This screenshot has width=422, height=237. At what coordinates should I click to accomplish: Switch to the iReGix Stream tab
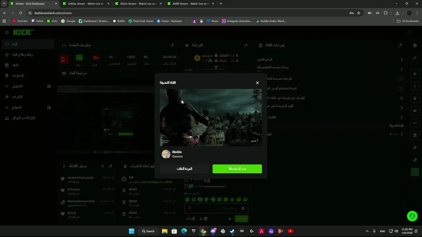138,4
